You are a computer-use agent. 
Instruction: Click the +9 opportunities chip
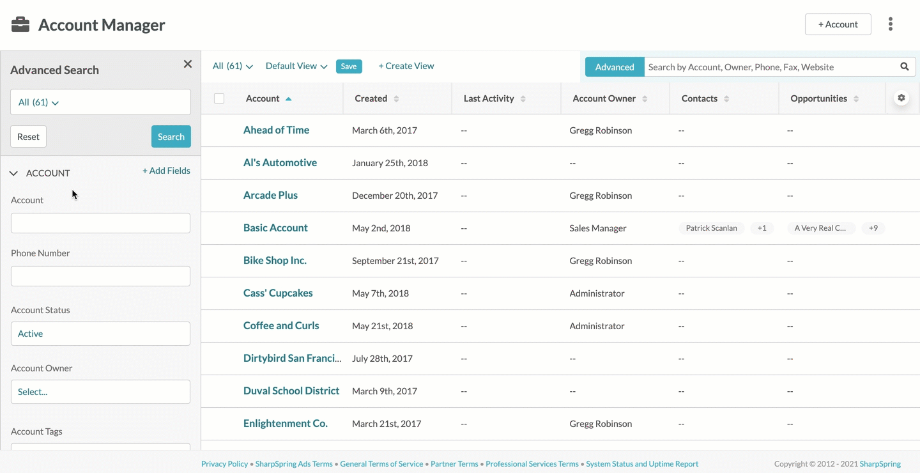[873, 228]
